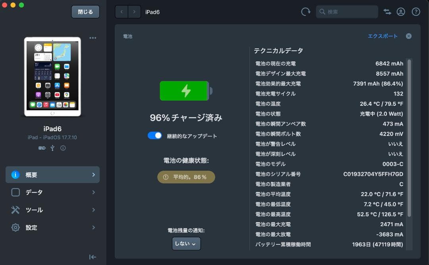
Task: Open the 電池残量の通知 しない dropdown
Action: [186, 244]
